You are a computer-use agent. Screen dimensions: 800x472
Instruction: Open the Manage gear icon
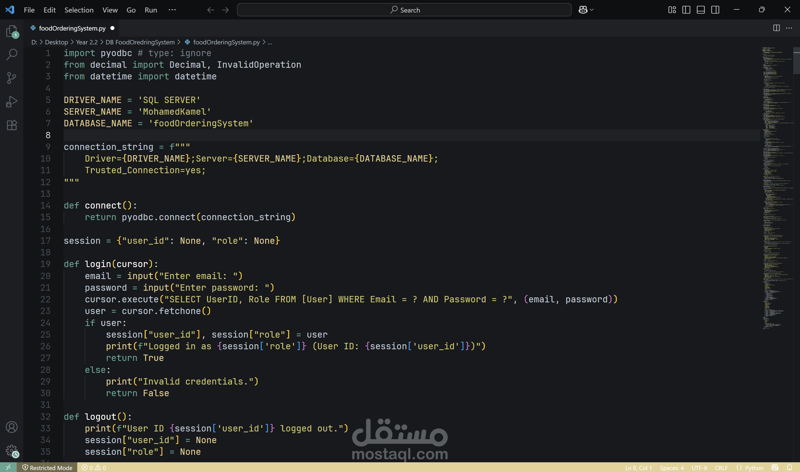12,451
